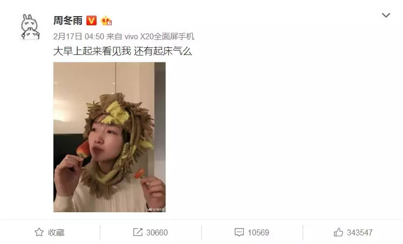Open the 周冬雨 profile name link
Viewport: 403px width, 244px height.
point(68,20)
